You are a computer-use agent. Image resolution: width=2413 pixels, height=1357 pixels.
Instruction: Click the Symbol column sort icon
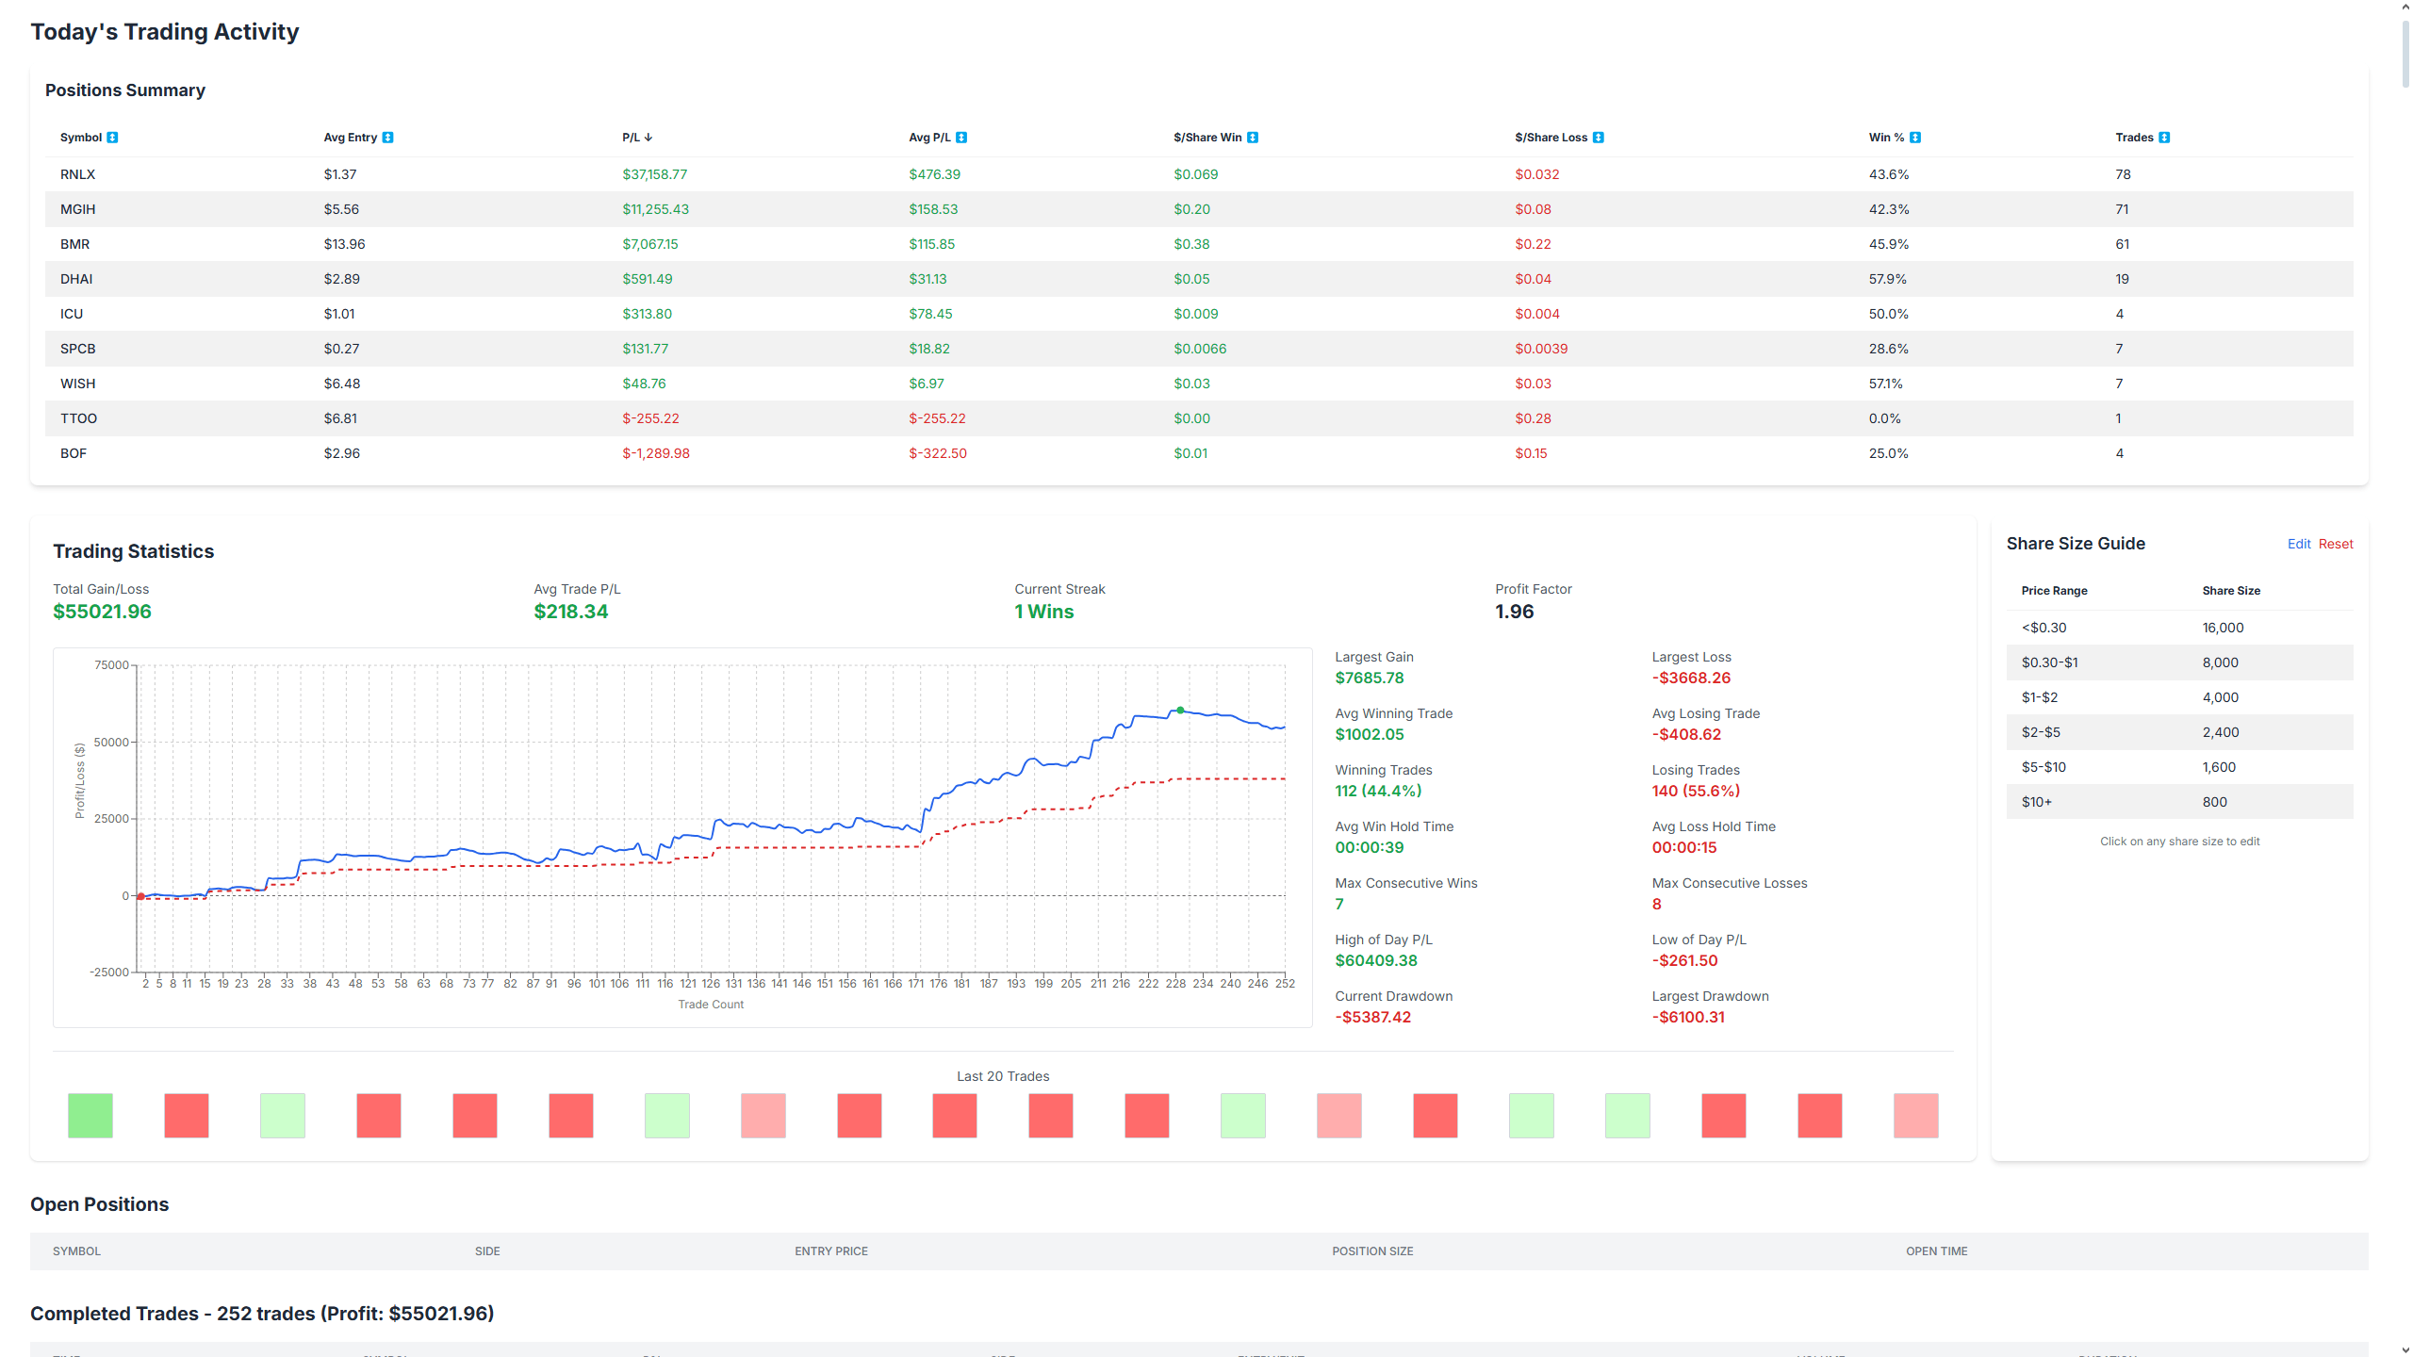pyautogui.click(x=112, y=138)
